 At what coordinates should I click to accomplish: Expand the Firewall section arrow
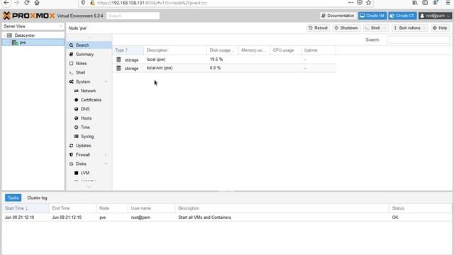click(x=106, y=154)
